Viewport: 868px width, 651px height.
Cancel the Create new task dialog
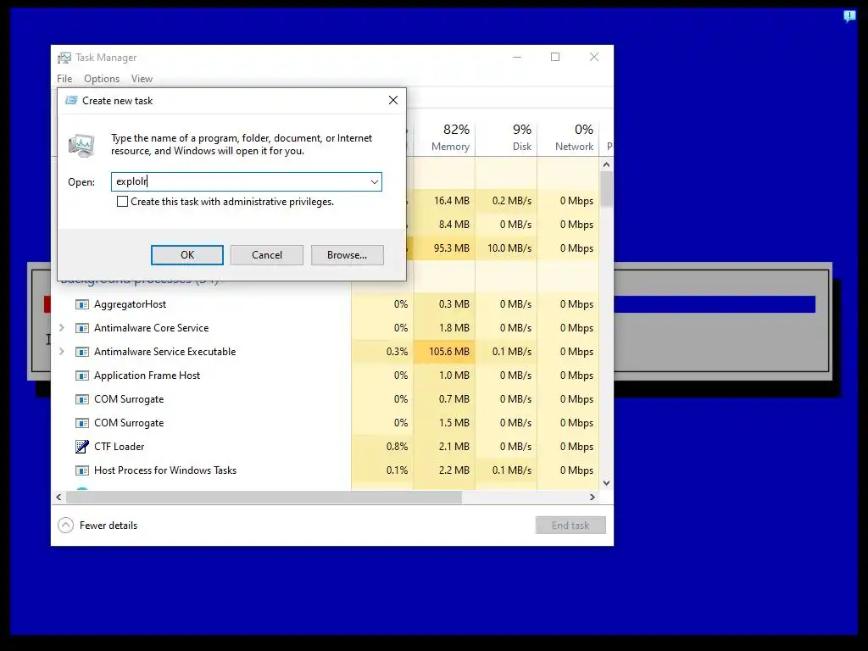point(267,255)
